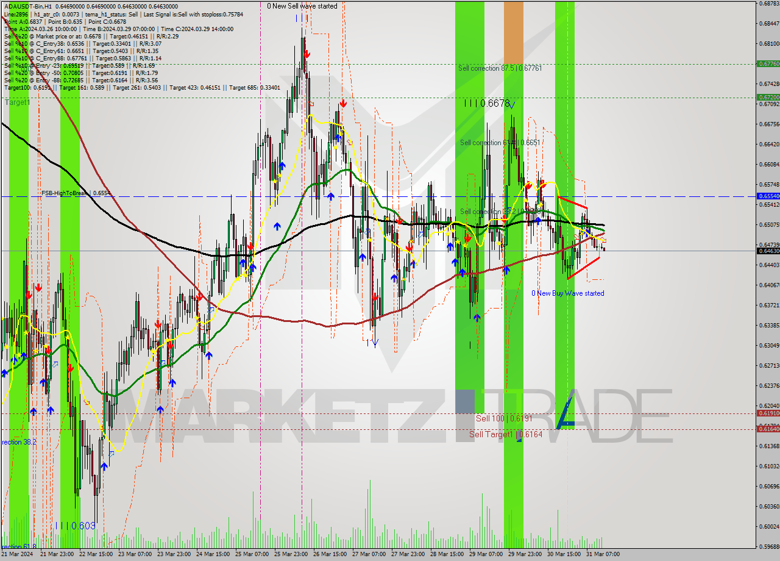The height and width of the screenshot is (561, 780).
Task: Select the '29 Mar 23:00' time axis label
Action: click(x=525, y=554)
